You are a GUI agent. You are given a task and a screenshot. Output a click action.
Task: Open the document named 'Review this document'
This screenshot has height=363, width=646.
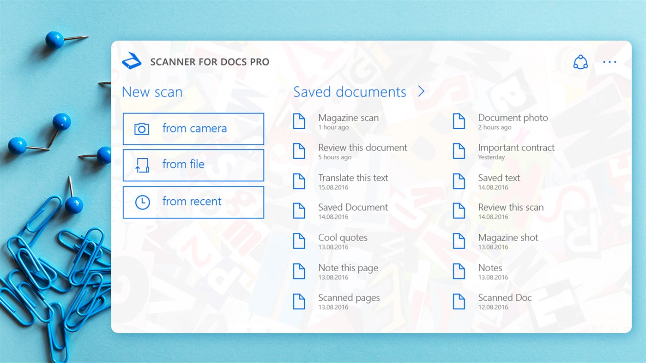click(362, 148)
